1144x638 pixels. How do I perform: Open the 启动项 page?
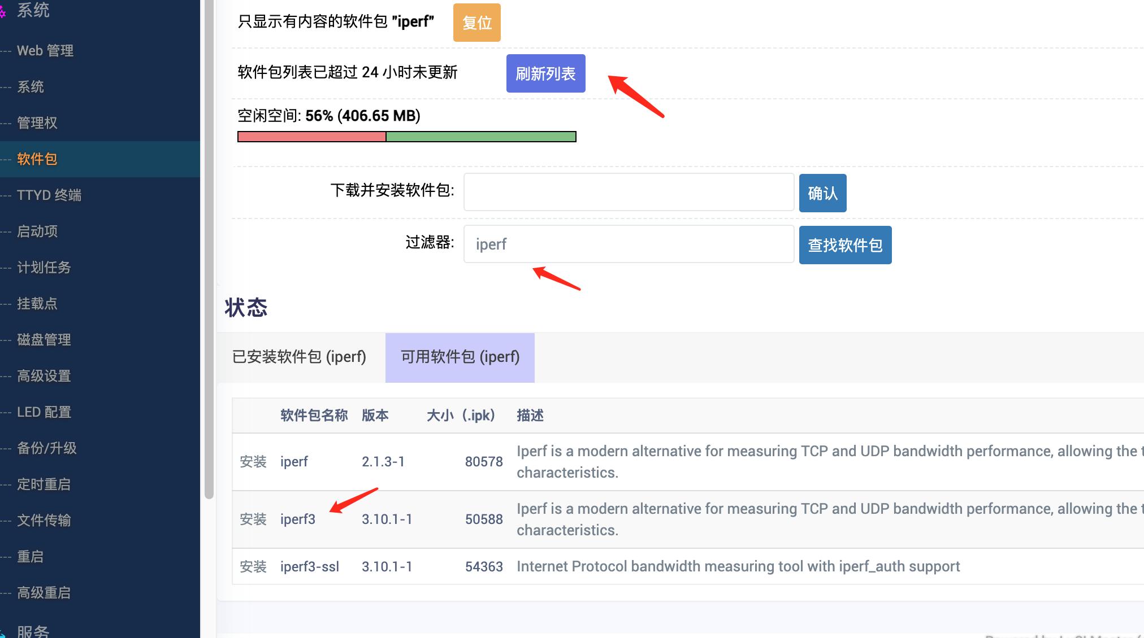pyautogui.click(x=36, y=231)
